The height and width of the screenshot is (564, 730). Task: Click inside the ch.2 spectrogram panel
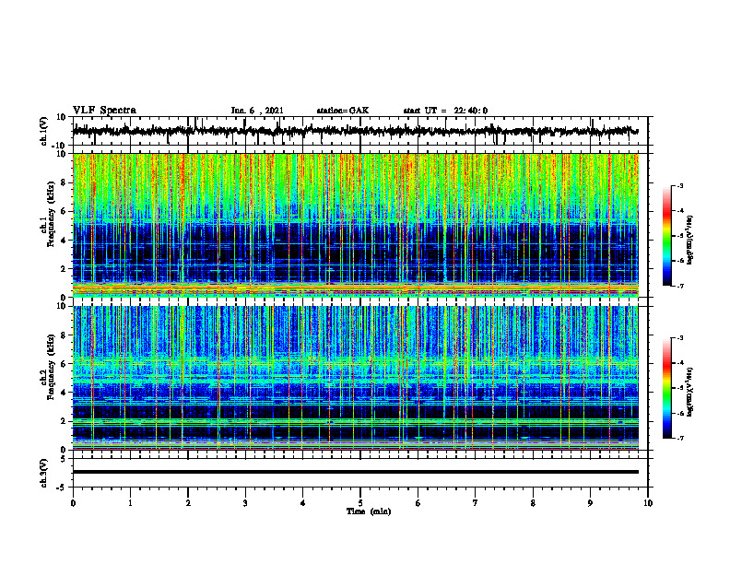pyautogui.click(x=355, y=378)
